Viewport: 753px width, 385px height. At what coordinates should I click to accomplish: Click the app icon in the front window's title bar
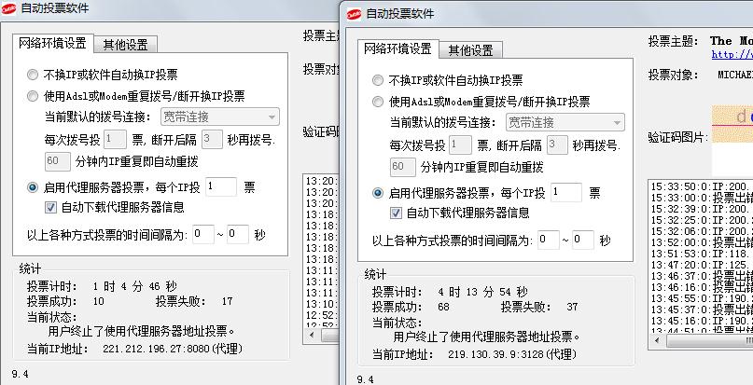pos(354,14)
